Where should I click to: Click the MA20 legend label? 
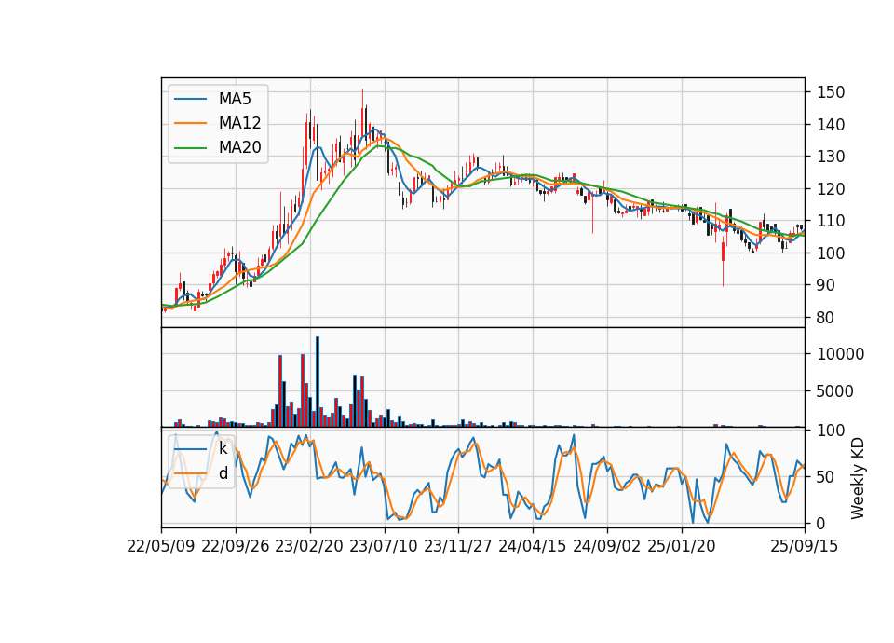[x=239, y=147]
